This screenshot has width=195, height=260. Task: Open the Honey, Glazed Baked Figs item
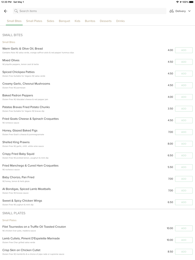tap(20, 131)
